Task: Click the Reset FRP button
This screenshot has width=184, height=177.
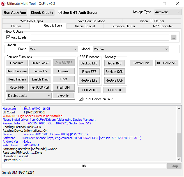Action: coord(17,88)
